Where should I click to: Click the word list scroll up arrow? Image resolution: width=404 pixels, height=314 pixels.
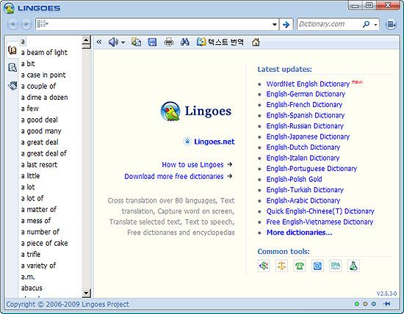(87, 40)
